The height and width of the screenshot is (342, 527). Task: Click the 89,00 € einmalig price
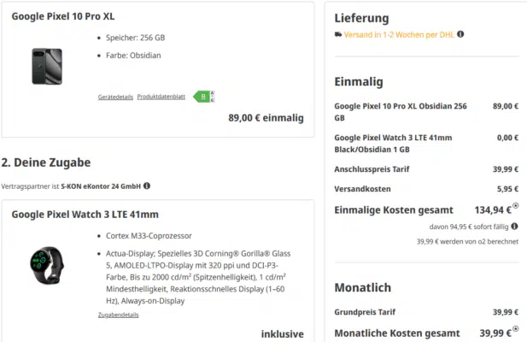[x=266, y=119]
